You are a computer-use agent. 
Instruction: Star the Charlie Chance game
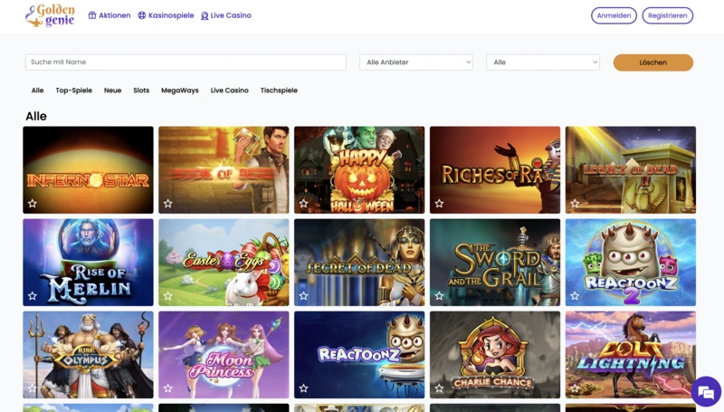coord(439,388)
